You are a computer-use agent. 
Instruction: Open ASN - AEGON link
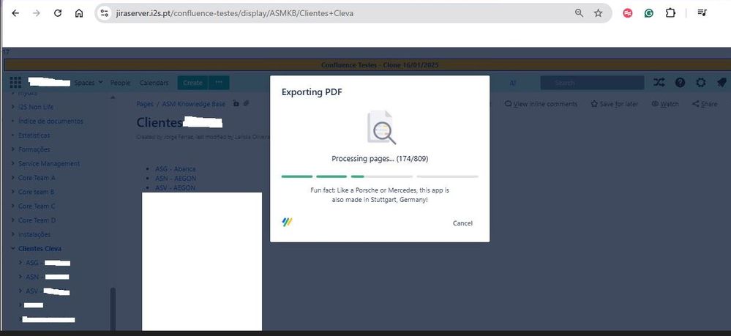coord(176,179)
